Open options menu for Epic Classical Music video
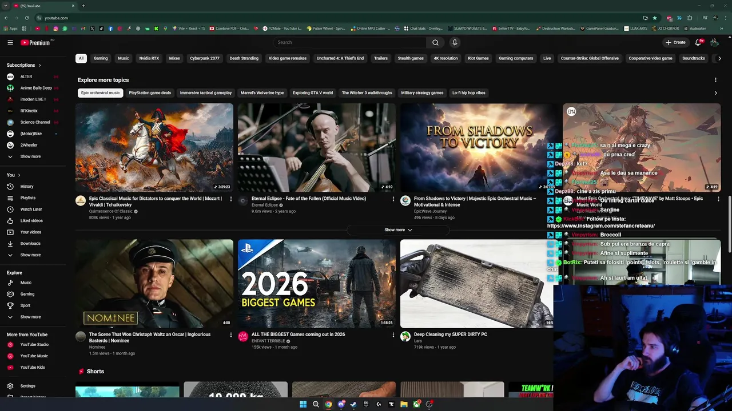 pos(230,199)
